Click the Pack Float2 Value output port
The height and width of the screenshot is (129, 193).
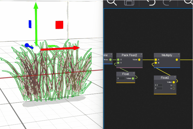139,60
